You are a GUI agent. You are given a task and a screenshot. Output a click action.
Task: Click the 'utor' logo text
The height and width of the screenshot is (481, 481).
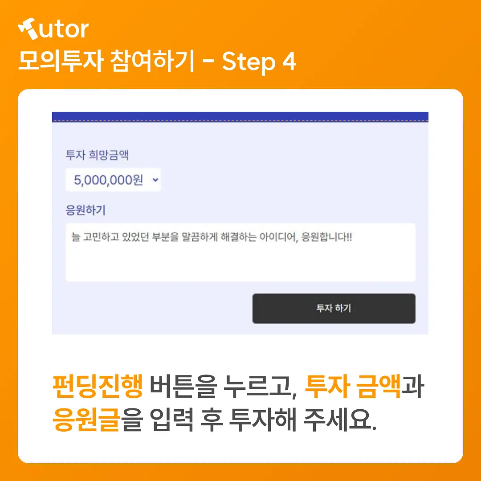tap(64, 30)
